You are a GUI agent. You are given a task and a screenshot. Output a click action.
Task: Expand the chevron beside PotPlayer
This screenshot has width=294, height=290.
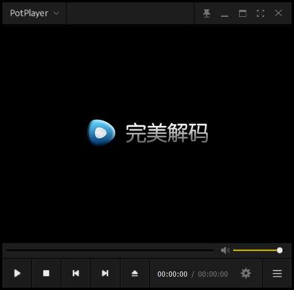pyautogui.click(x=56, y=13)
